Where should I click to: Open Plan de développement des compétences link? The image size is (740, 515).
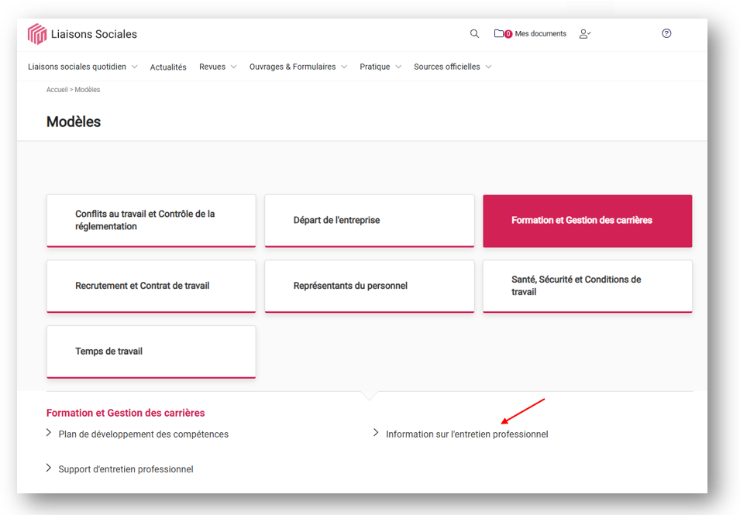143,434
